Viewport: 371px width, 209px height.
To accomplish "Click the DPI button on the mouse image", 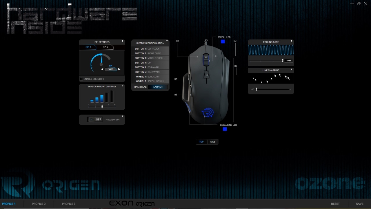I will tap(207, 74).
